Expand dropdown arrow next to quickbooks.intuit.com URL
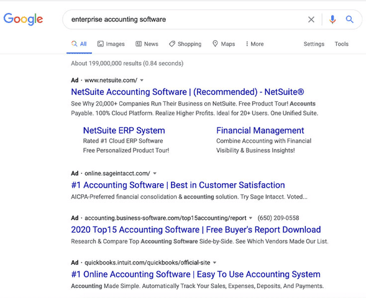366x298 pixels. point(214,263)
